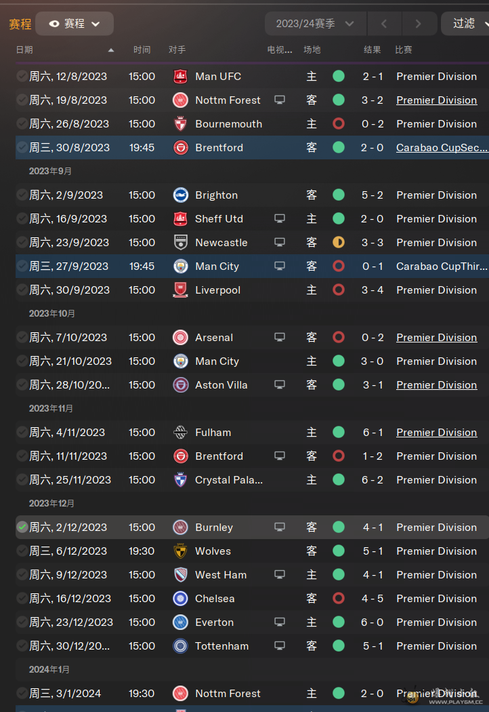
Task: Toggle the checkmark for the Burnley 2/12/2023 match
Action: (x=22, y=527)
